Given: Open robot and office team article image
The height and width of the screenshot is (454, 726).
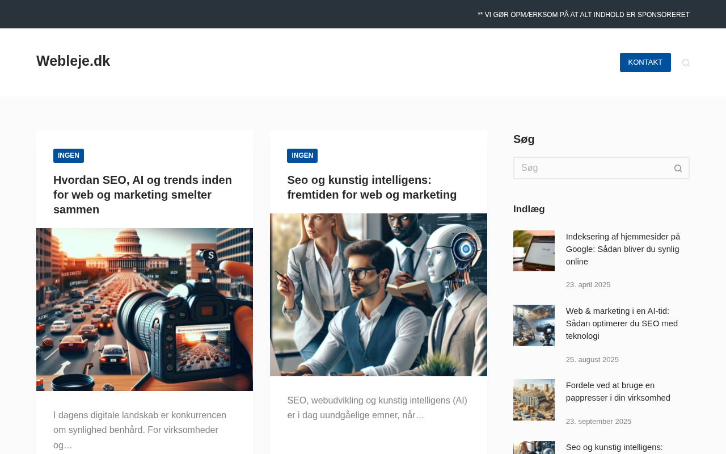Looking at the screenshot, I should pyautogui.click(x=378, y=295).
